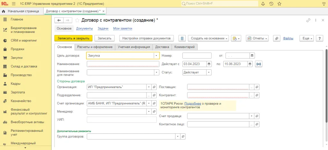Open calendar for 'Действует с' date

pyautogui.click(x=209, y=64)
